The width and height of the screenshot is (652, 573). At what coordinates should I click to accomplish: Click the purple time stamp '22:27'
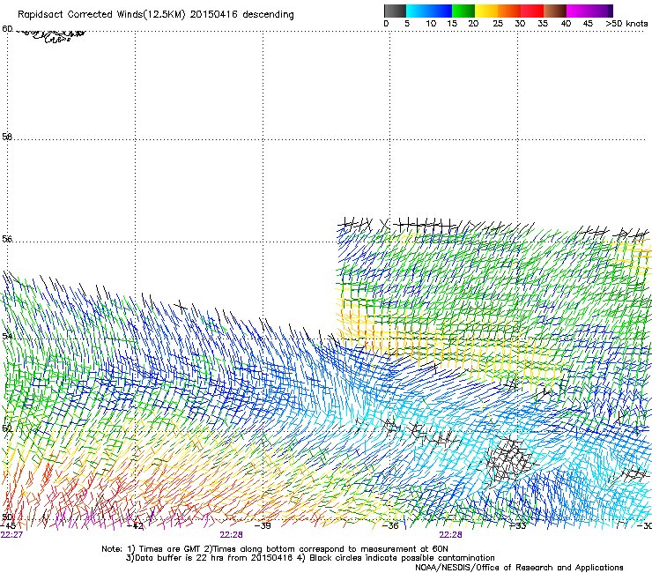point(11,535)
